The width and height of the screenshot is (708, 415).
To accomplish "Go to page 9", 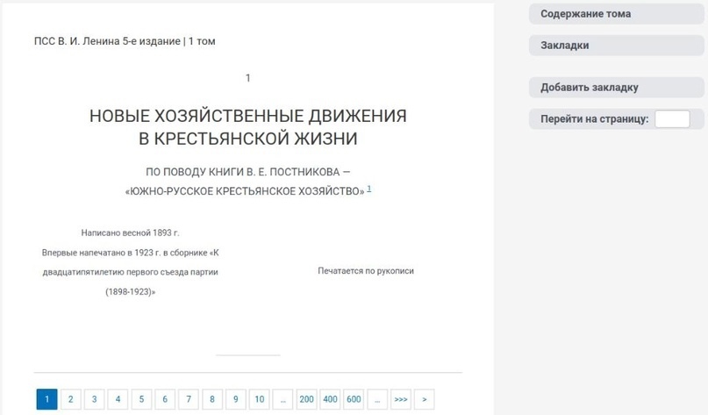I will point(236,399).
